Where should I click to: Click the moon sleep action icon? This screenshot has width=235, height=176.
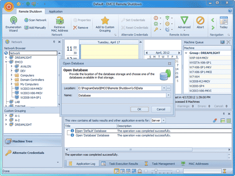point(167,29)
